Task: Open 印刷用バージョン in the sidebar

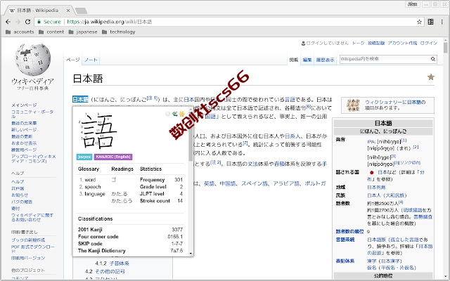Action: point(28,258)
